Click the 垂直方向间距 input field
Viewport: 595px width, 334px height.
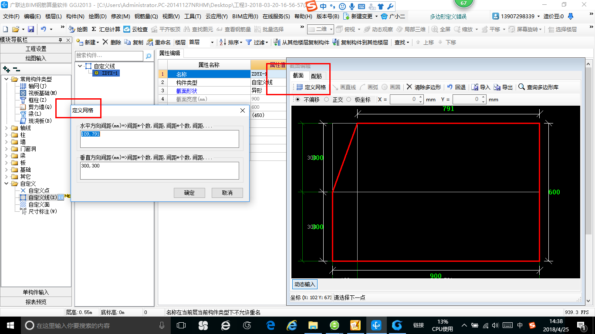click(x=159, y=170)
